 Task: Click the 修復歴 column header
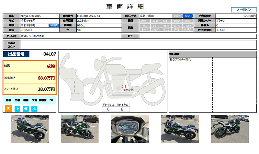(x=43, y=100)
